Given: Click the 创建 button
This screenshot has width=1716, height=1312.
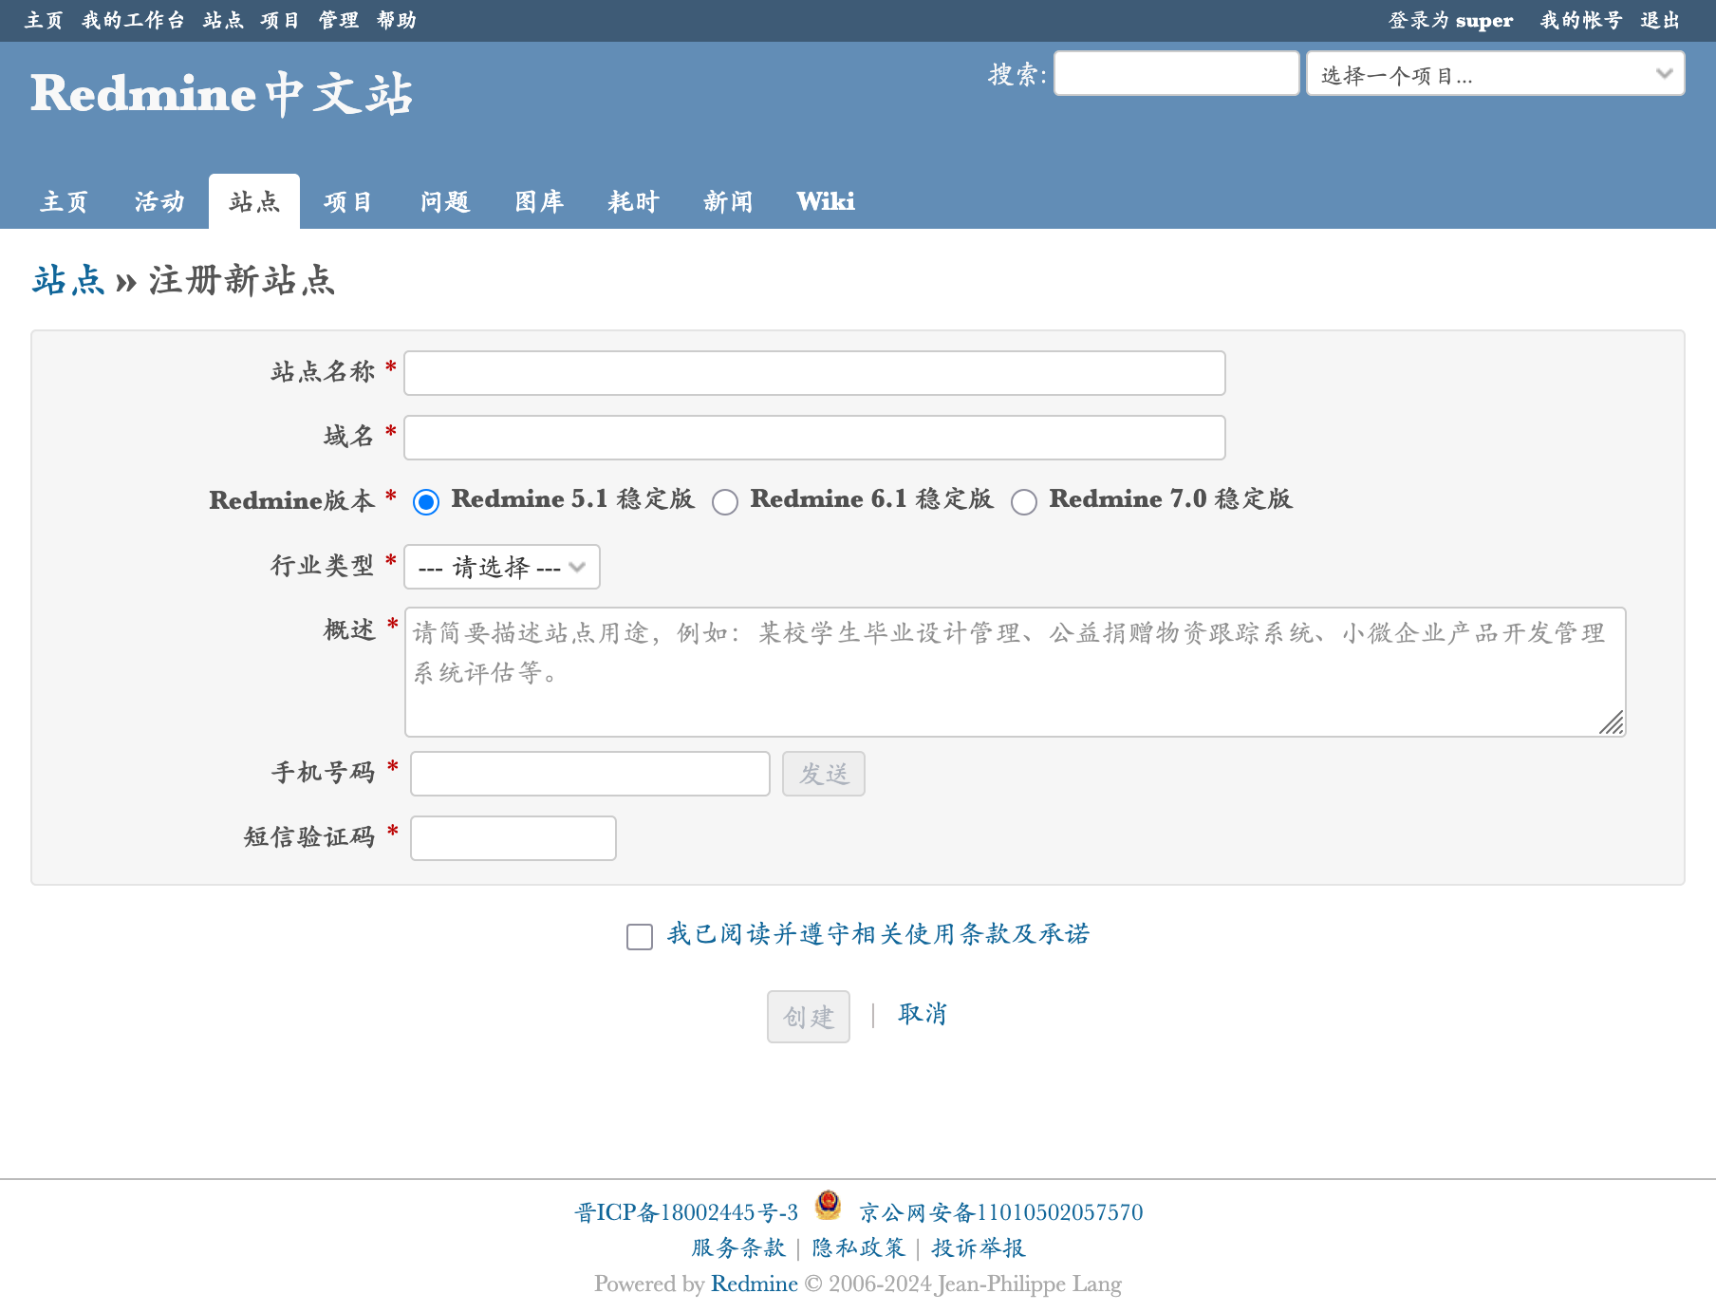Looking at the screenshot, I should point(809,1017).
